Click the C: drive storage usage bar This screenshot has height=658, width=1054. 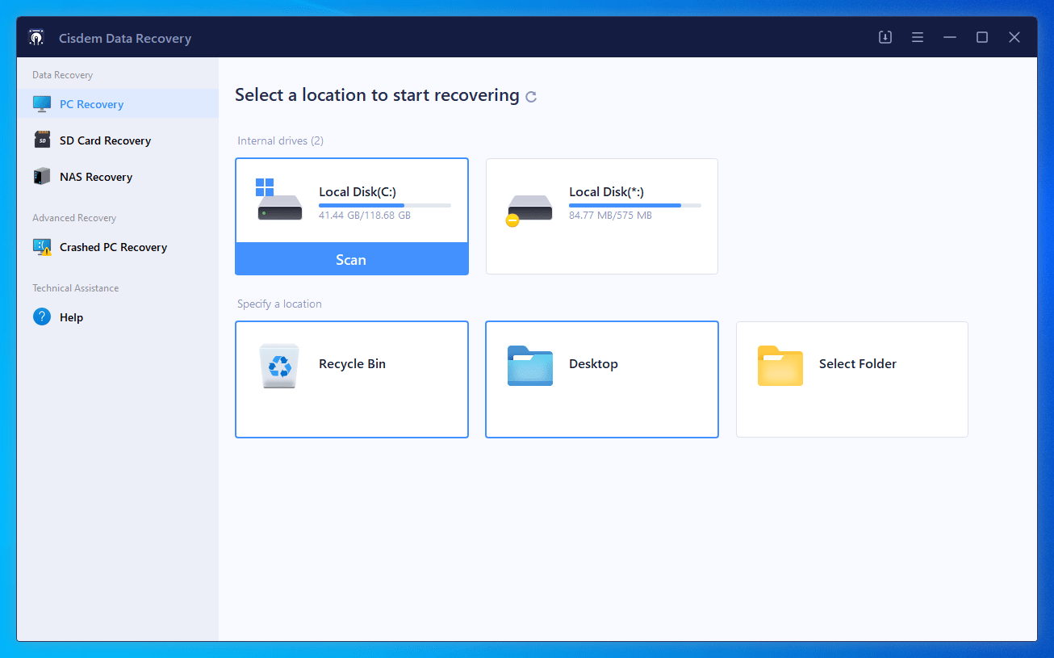[385, 204]
